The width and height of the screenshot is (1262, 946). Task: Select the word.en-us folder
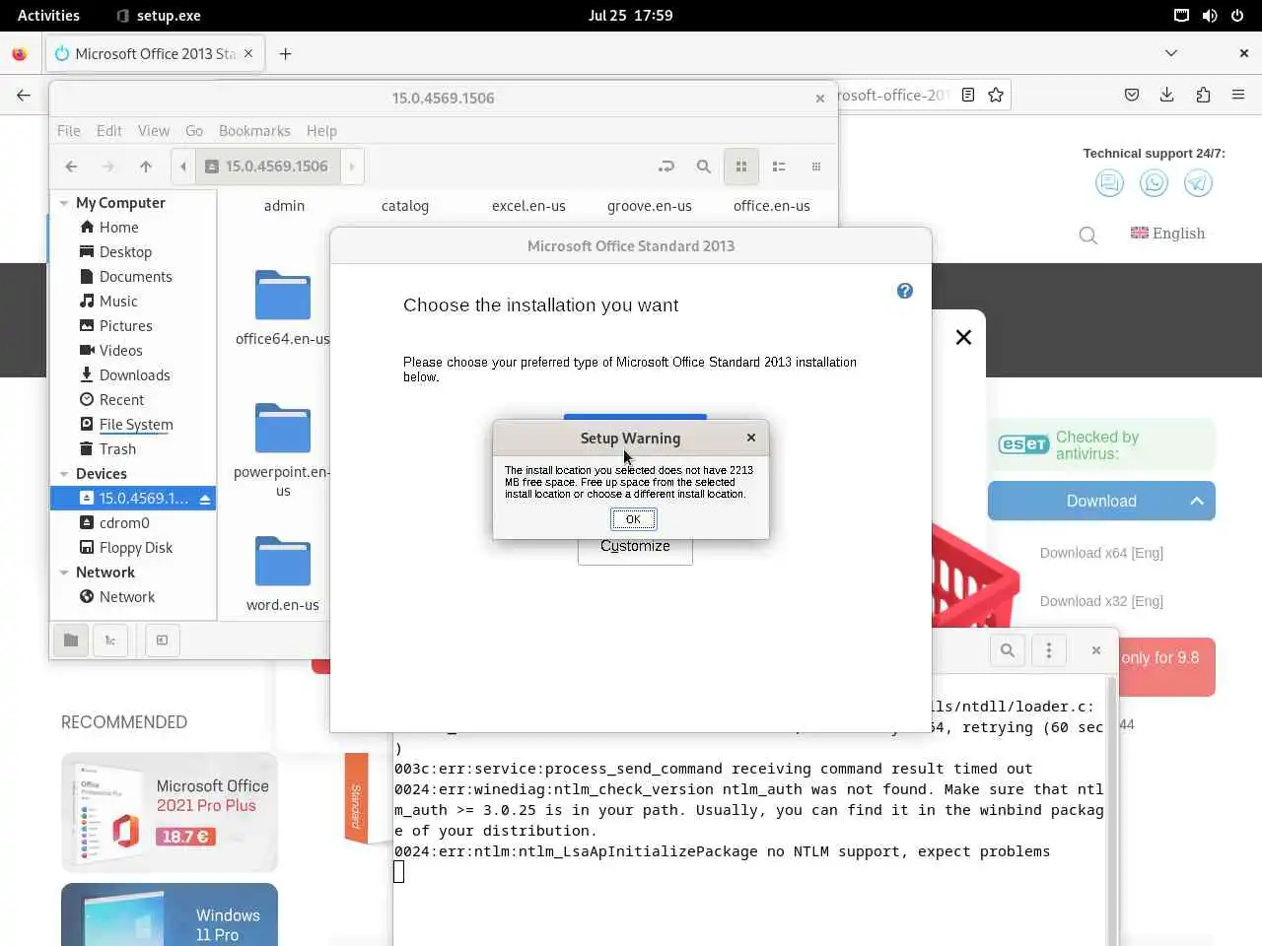point(283,574)
